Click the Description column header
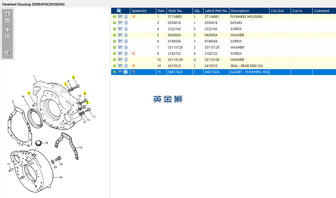Image resolution: width=336 pixels, height=198 pixels. point(249,11)
